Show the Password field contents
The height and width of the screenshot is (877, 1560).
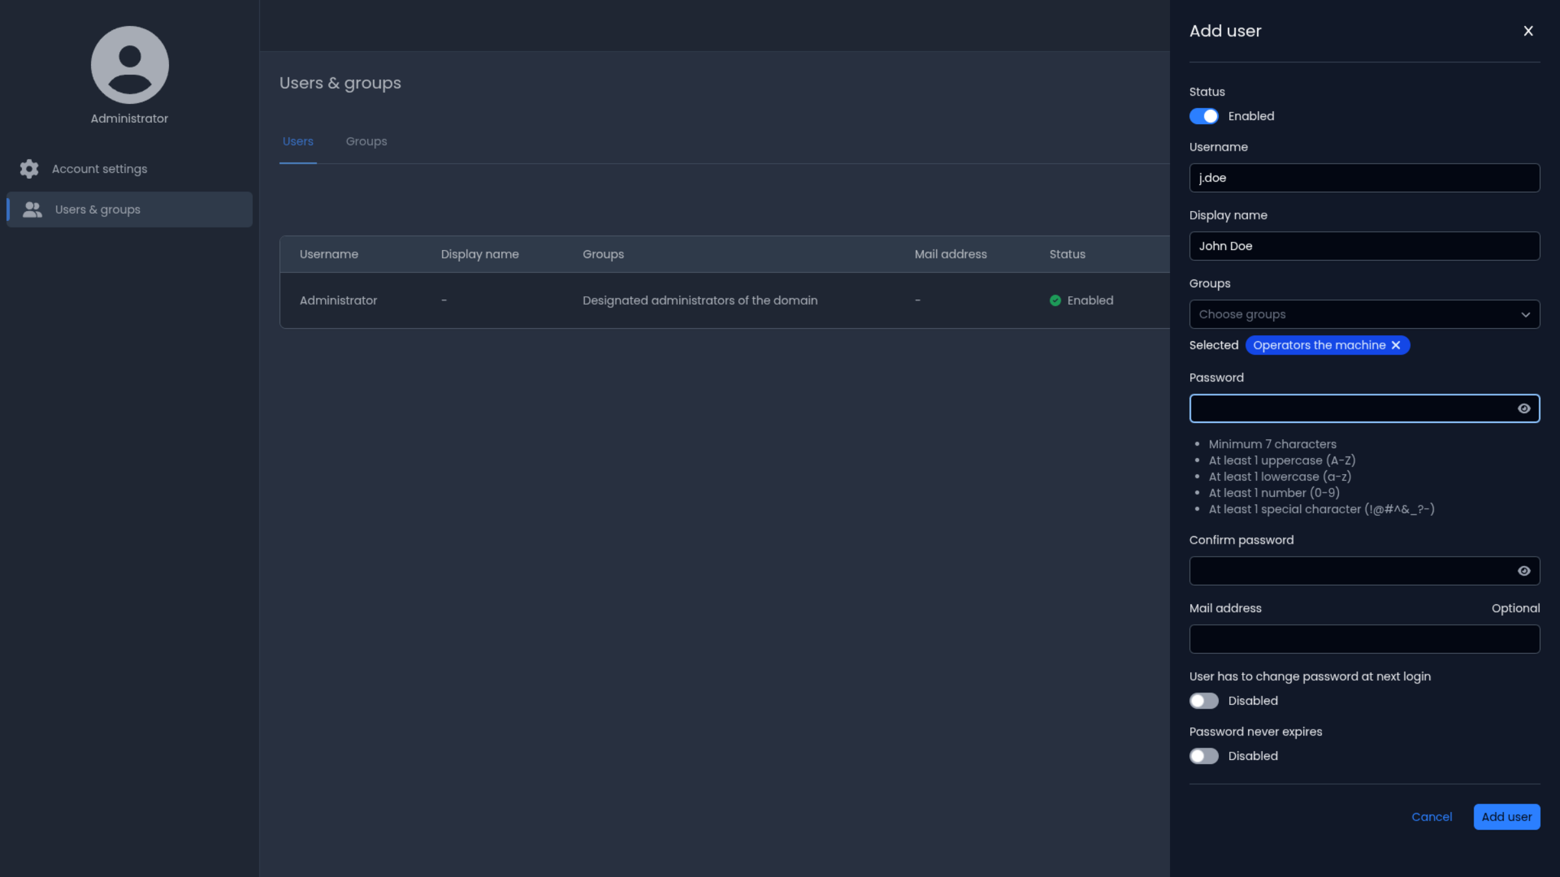(x=1524, y=409)
